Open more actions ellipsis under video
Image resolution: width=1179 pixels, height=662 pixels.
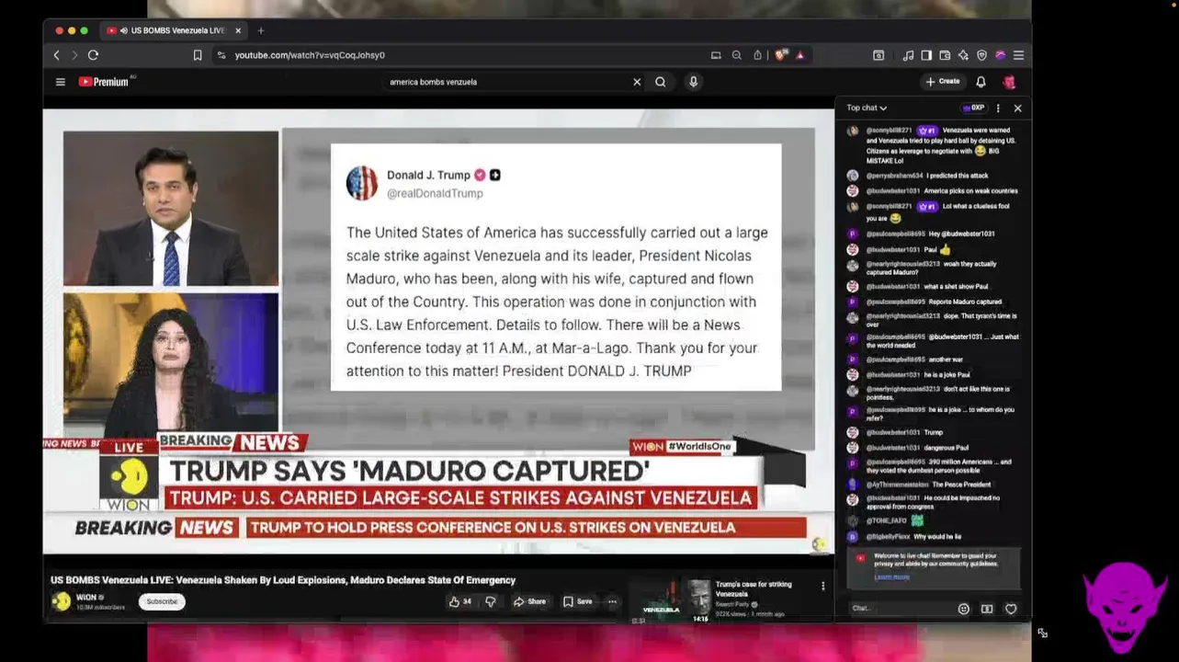(x=612, y=601)
